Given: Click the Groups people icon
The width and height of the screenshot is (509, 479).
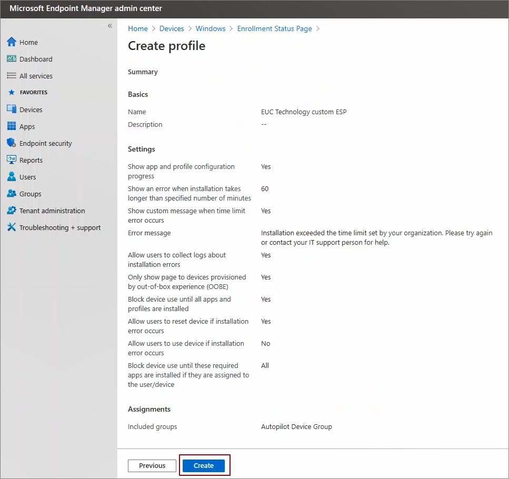Looking at the screenshot, I should pos(12,193).
